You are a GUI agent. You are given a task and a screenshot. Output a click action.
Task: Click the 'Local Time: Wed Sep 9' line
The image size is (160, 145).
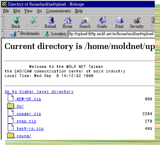tap(49, 76)
